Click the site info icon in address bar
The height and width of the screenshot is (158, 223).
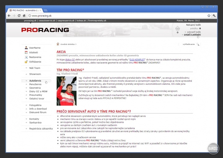[x=30, y=16]
